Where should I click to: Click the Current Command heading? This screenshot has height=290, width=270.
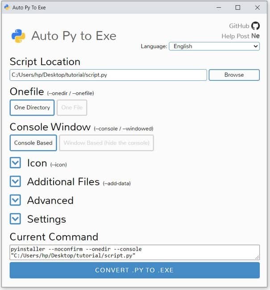pyautogui.click(x=54, y=237)
